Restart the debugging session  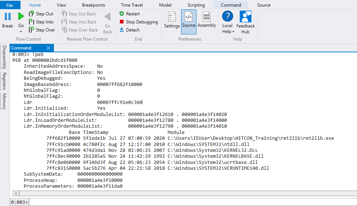click(x=129, y=14)
